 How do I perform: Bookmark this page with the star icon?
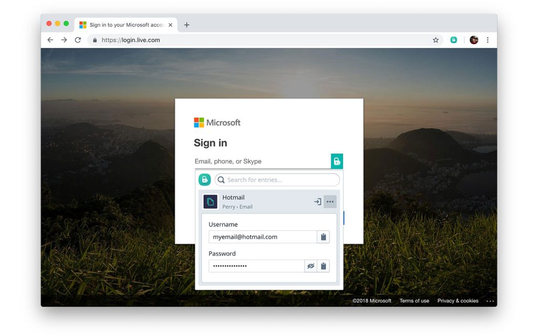436,40
